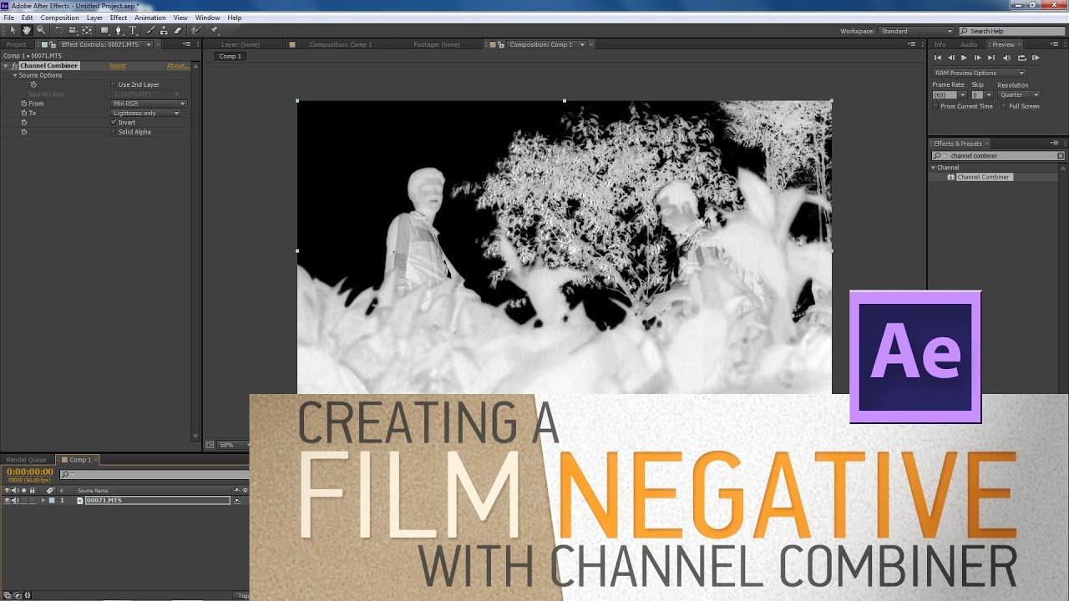Toggle the loop option in Preview
This screenshot has width=1069, height=601.
[1021, 58]
